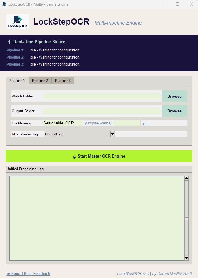Click the Output Folder label
Screen dimensions: 198x278
[x=23, y=111]
